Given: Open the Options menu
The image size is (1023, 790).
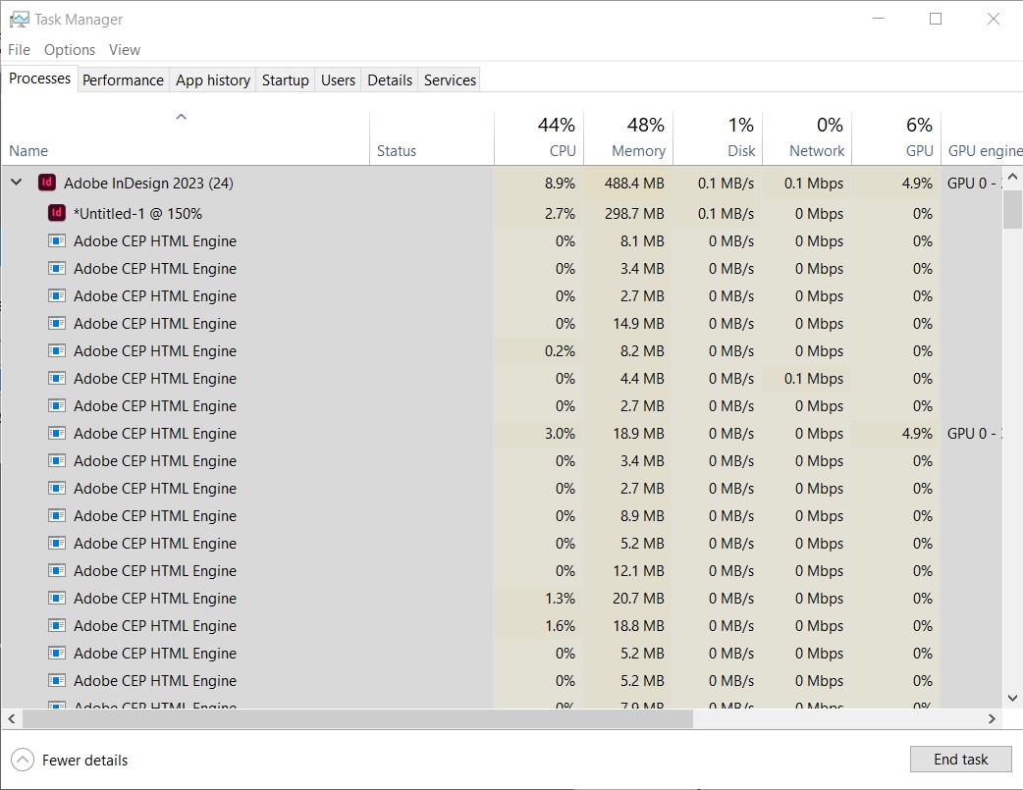Looking at the screenshot, I should pos(69,50).
